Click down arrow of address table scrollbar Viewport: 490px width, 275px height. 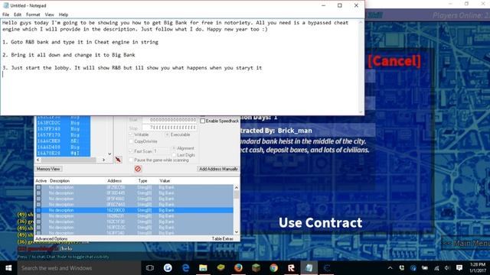[x=237, y=232]
